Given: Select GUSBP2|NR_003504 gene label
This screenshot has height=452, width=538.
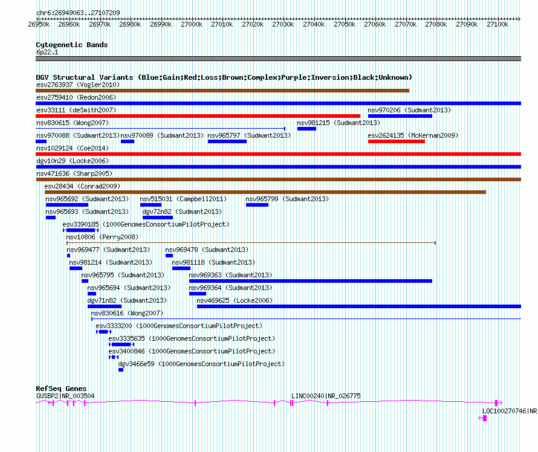Looking at the screenshot, I should (65, 396).
